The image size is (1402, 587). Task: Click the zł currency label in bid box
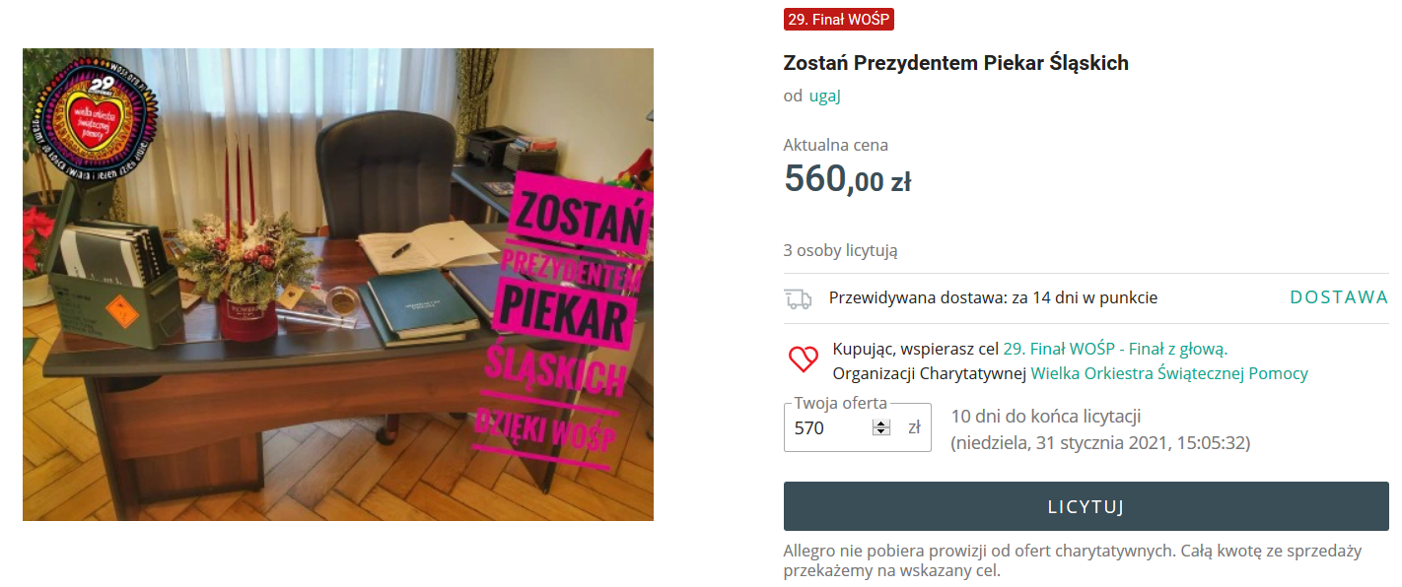coord(914,427)
